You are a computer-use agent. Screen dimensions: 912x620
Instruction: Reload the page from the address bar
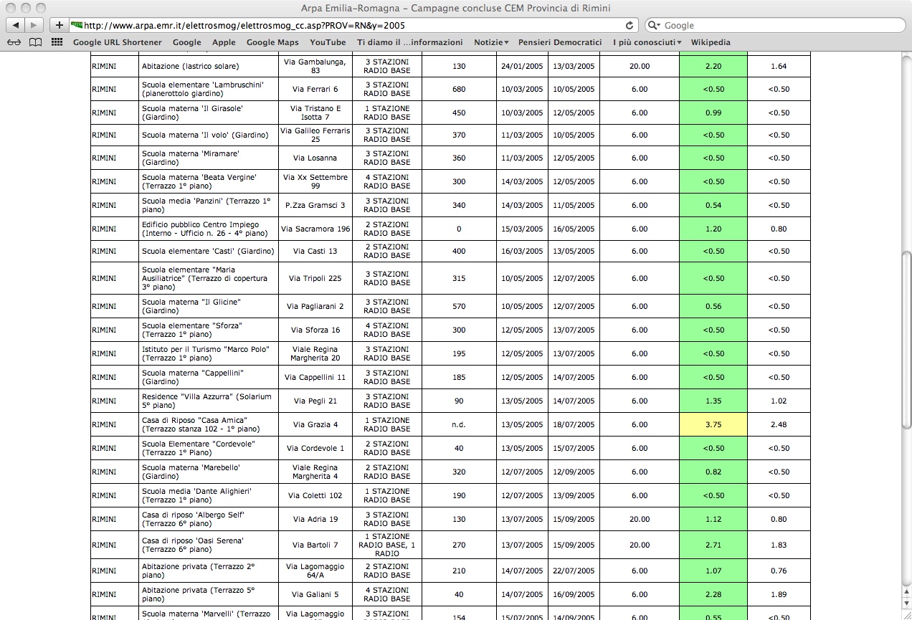point(630,25)
